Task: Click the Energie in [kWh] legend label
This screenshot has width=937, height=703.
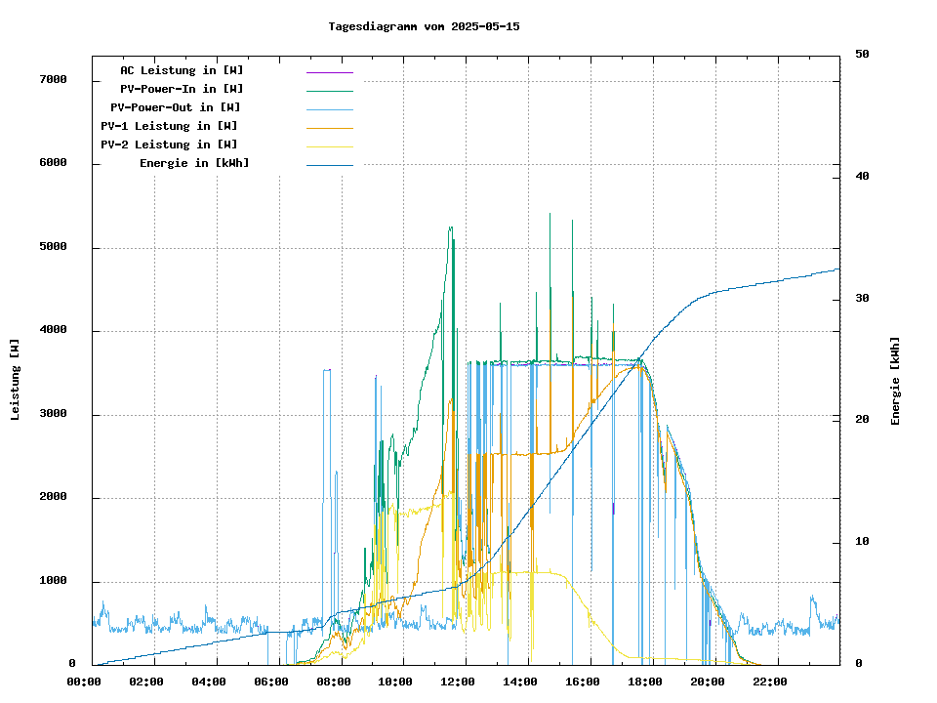Action: [x=194, y=163]
